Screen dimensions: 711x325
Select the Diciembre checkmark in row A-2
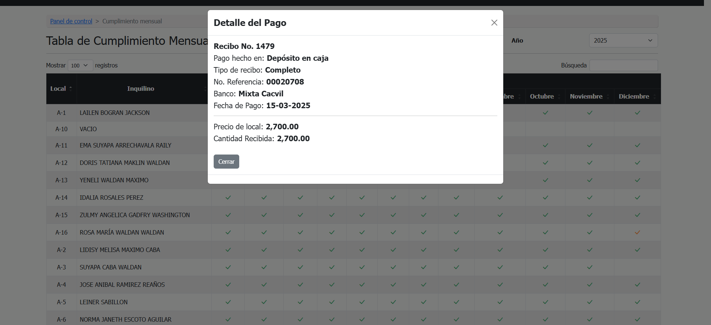click(x=637, y=250)
